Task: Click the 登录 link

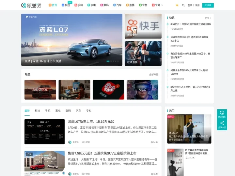Action: coord(190,5)
